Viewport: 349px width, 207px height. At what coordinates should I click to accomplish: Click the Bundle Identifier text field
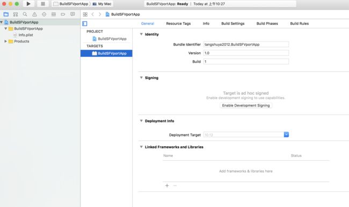tap(246, 44)
